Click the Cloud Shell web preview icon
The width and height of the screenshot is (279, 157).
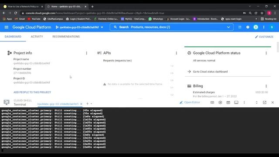pos(228,102)
